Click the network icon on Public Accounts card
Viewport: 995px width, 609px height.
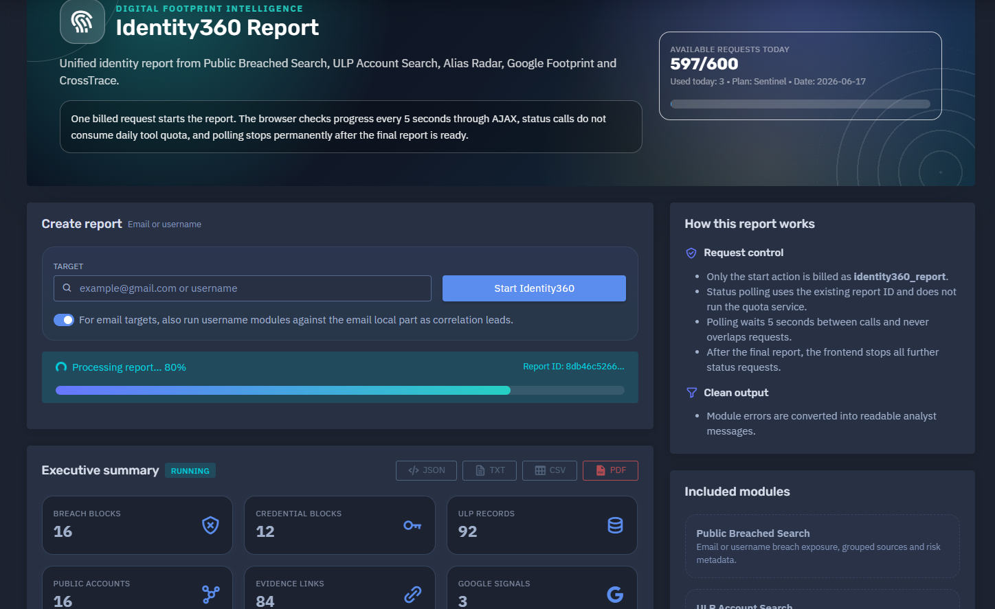[x=211, y=595]
